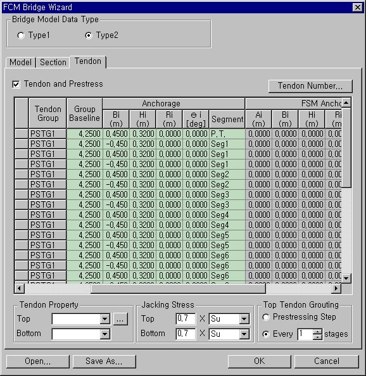The width and height of the screenshot is (366, 376).
Task: Expand Top tendon property dropdown
Action: coord(105,319)
